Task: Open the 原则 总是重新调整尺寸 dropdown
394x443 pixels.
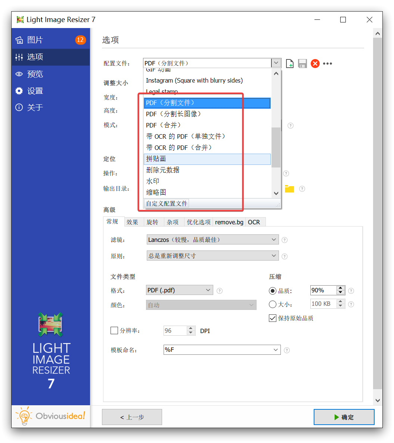Action: [213, 256]
